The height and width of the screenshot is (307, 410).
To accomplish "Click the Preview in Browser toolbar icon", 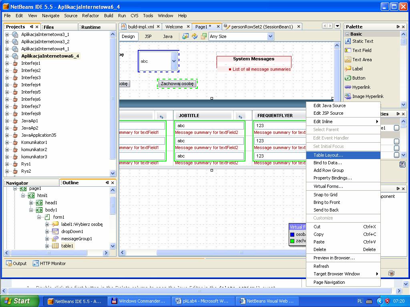I will point(185,36).
